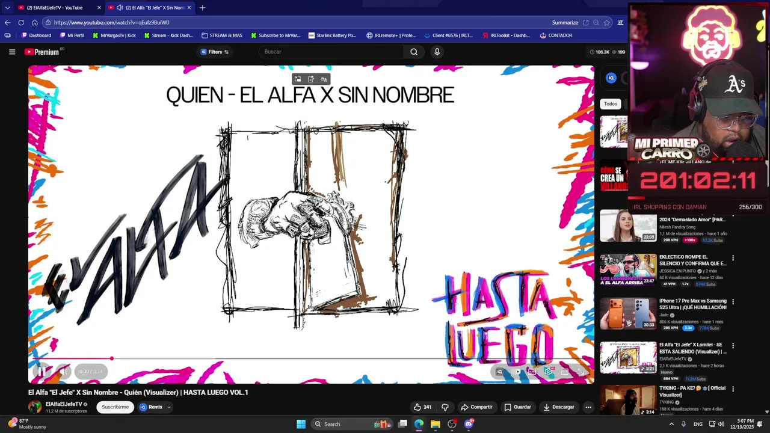Image resolution: width=770 pixels, height=433 pixels.
Task: Enter fullscreen with the player corner icon
Action: (581, 372)
